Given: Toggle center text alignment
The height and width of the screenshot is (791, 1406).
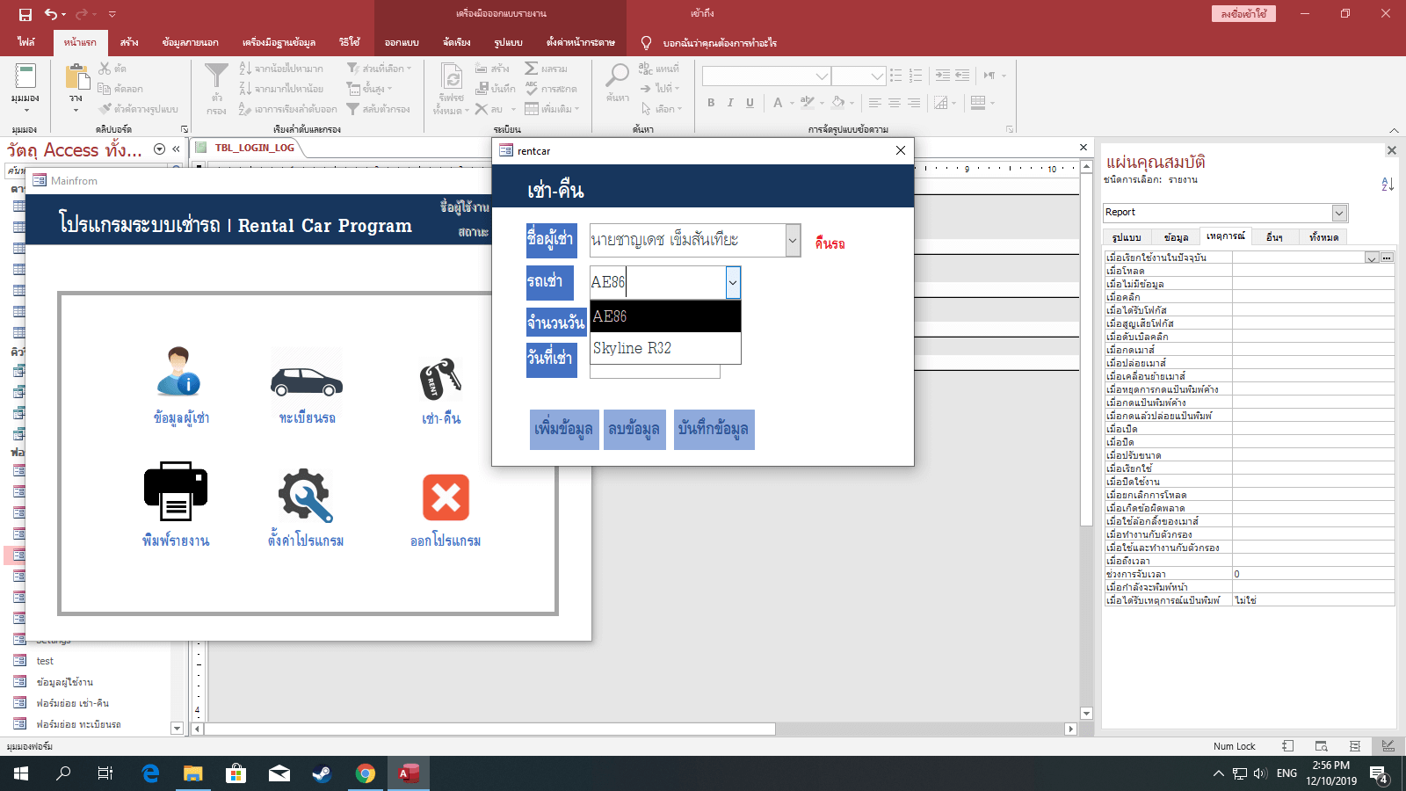Looking at the screenshot, I should click(x=894, y=103).
